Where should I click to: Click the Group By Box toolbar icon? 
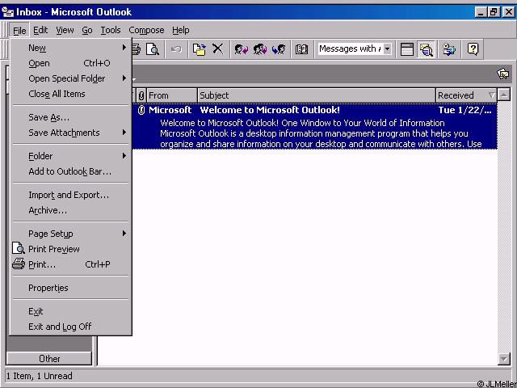point(407,49)
